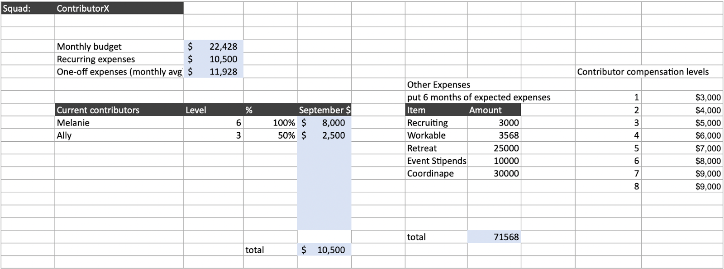The image size is (724, 269).
Task: Click the 10,500 value next to Recurring expenses
Action: [214, 59]
